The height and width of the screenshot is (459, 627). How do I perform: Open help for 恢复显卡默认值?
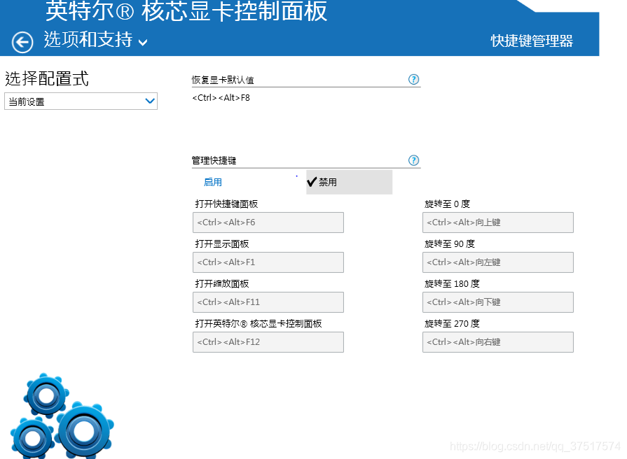click(x=413, y=80)
